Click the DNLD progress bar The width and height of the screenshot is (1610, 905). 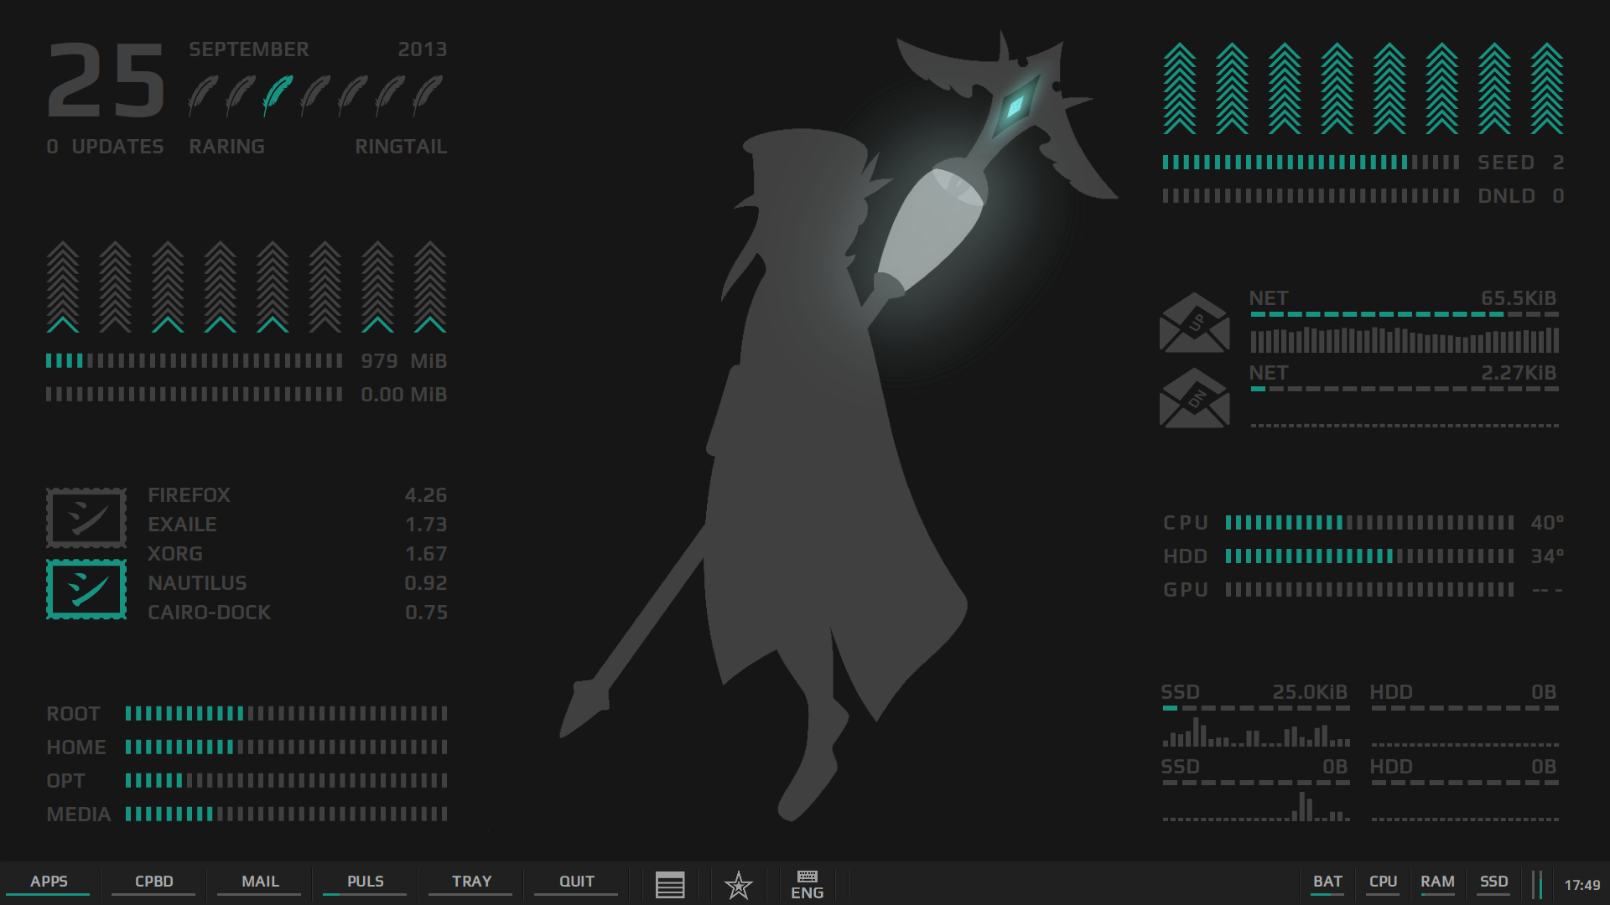1311,195
